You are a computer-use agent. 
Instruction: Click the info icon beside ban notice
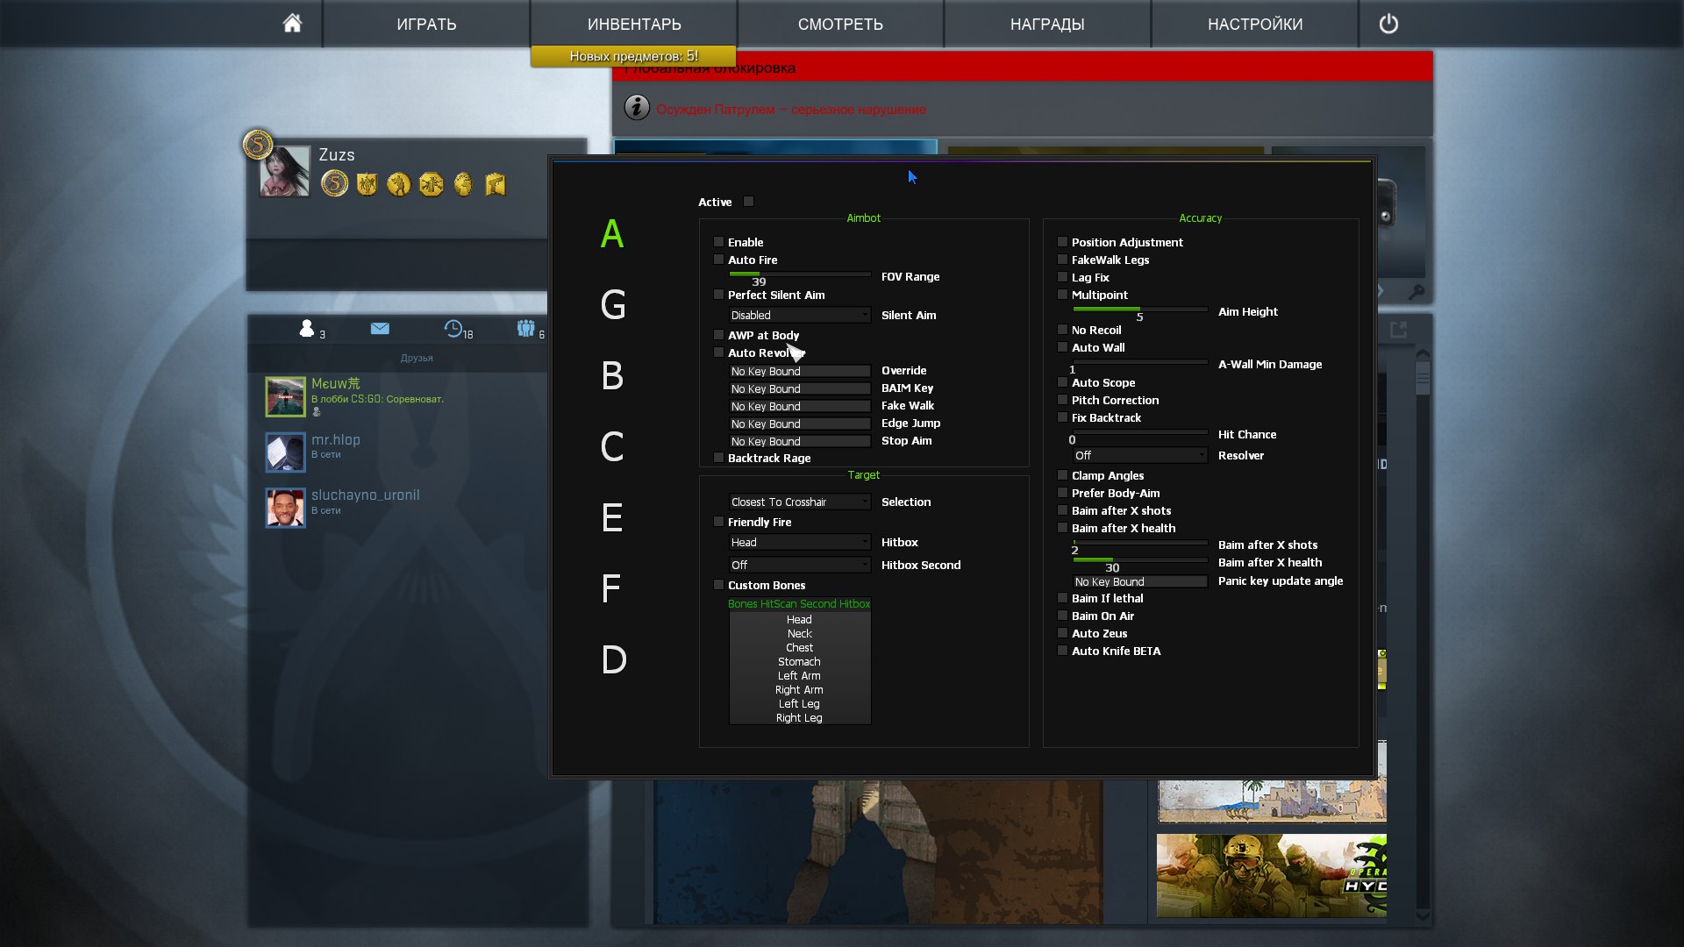(637, 108)
